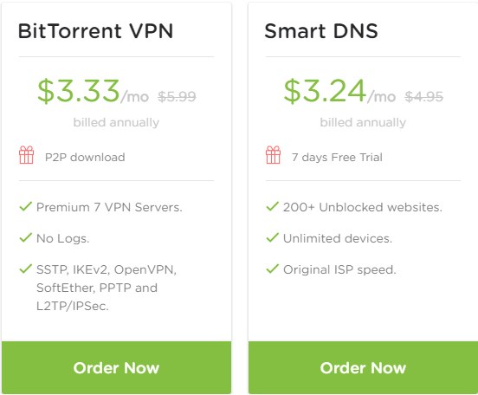Click checkmark next to 200+ Unblocked websites
Screen dimensions: 478x395
point(273,206)
